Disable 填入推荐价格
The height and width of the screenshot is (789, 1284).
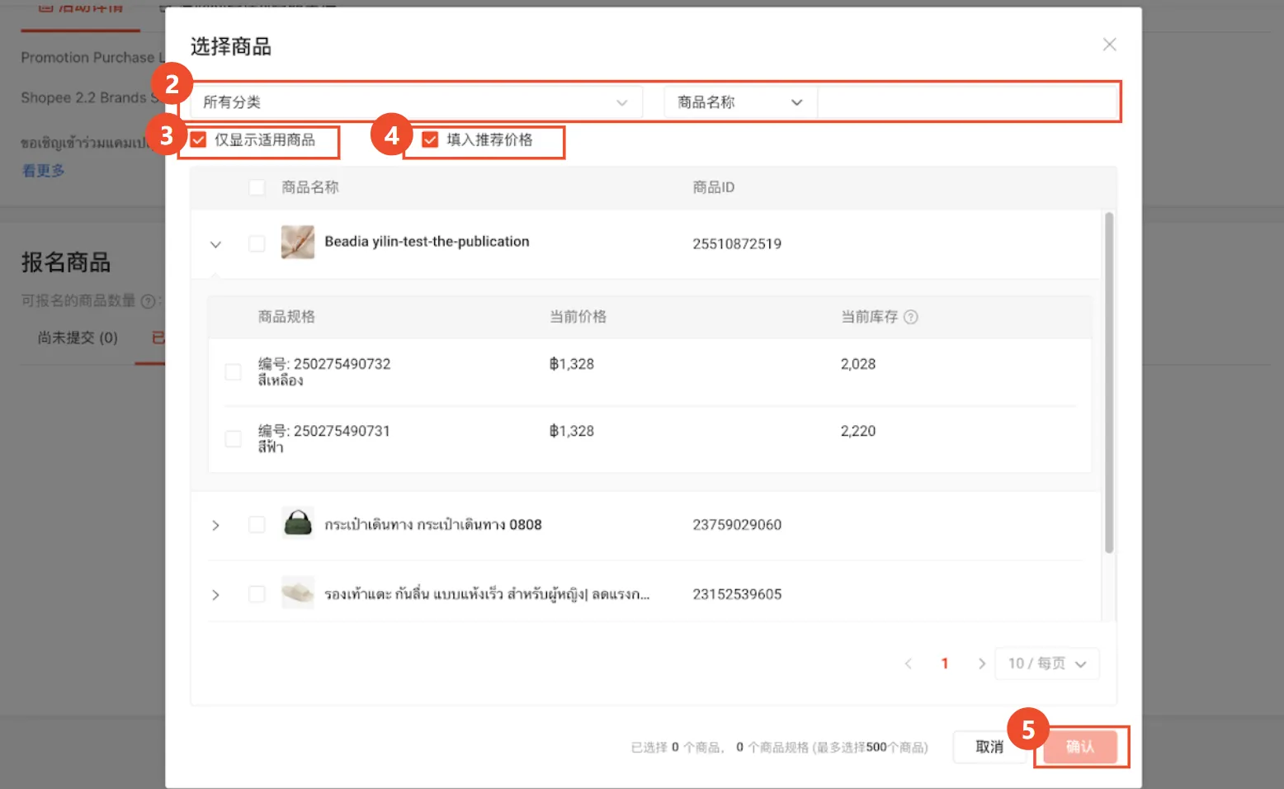(x=429, y=140)
